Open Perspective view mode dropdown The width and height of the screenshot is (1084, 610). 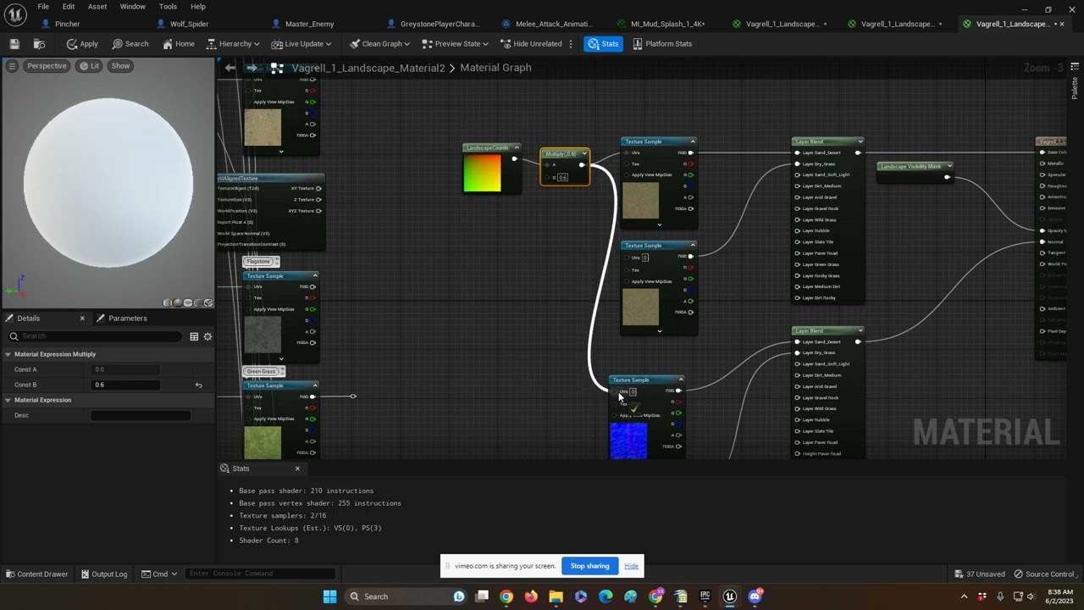pyautogui.click(x=47, y=65)
